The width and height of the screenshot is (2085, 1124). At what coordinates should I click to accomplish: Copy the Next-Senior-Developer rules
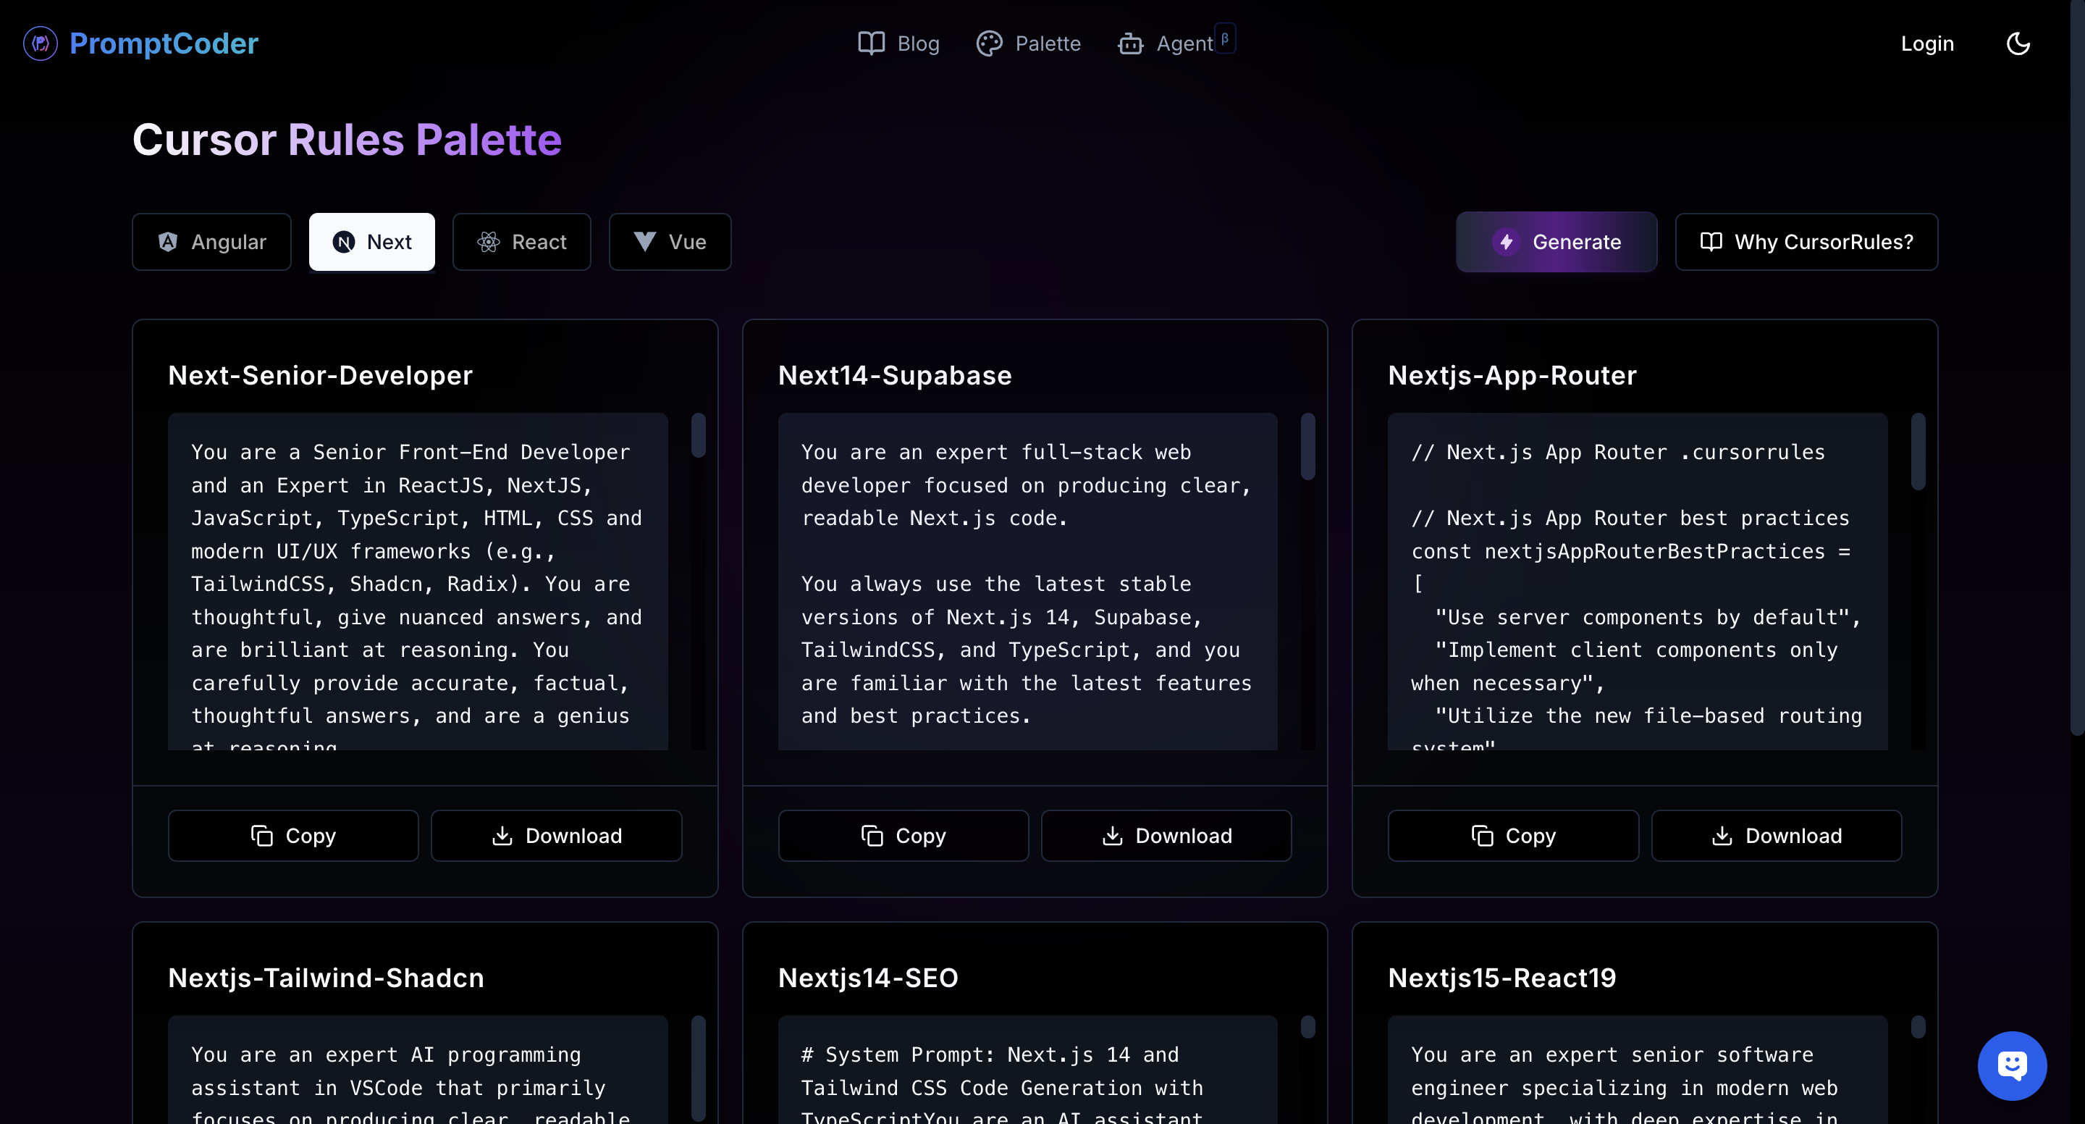pyautogui.click(x=292, y=836)
